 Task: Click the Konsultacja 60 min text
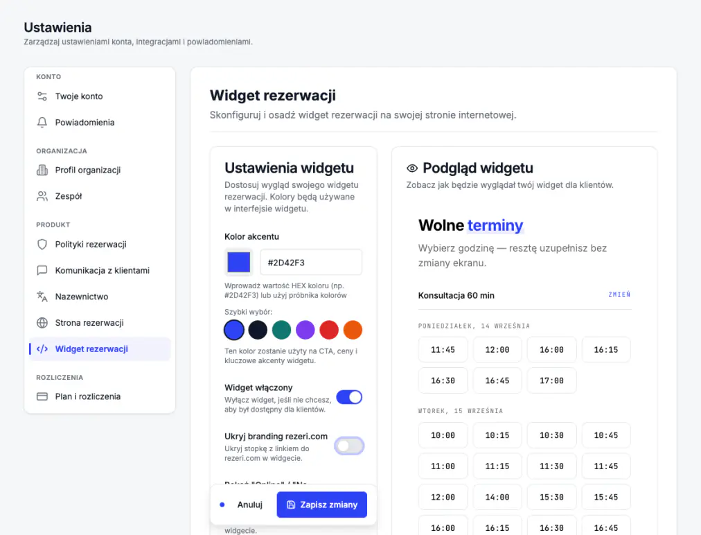pos(456,295)
